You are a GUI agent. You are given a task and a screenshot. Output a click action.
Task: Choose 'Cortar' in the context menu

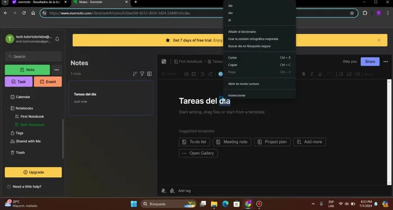coord(259,57)
